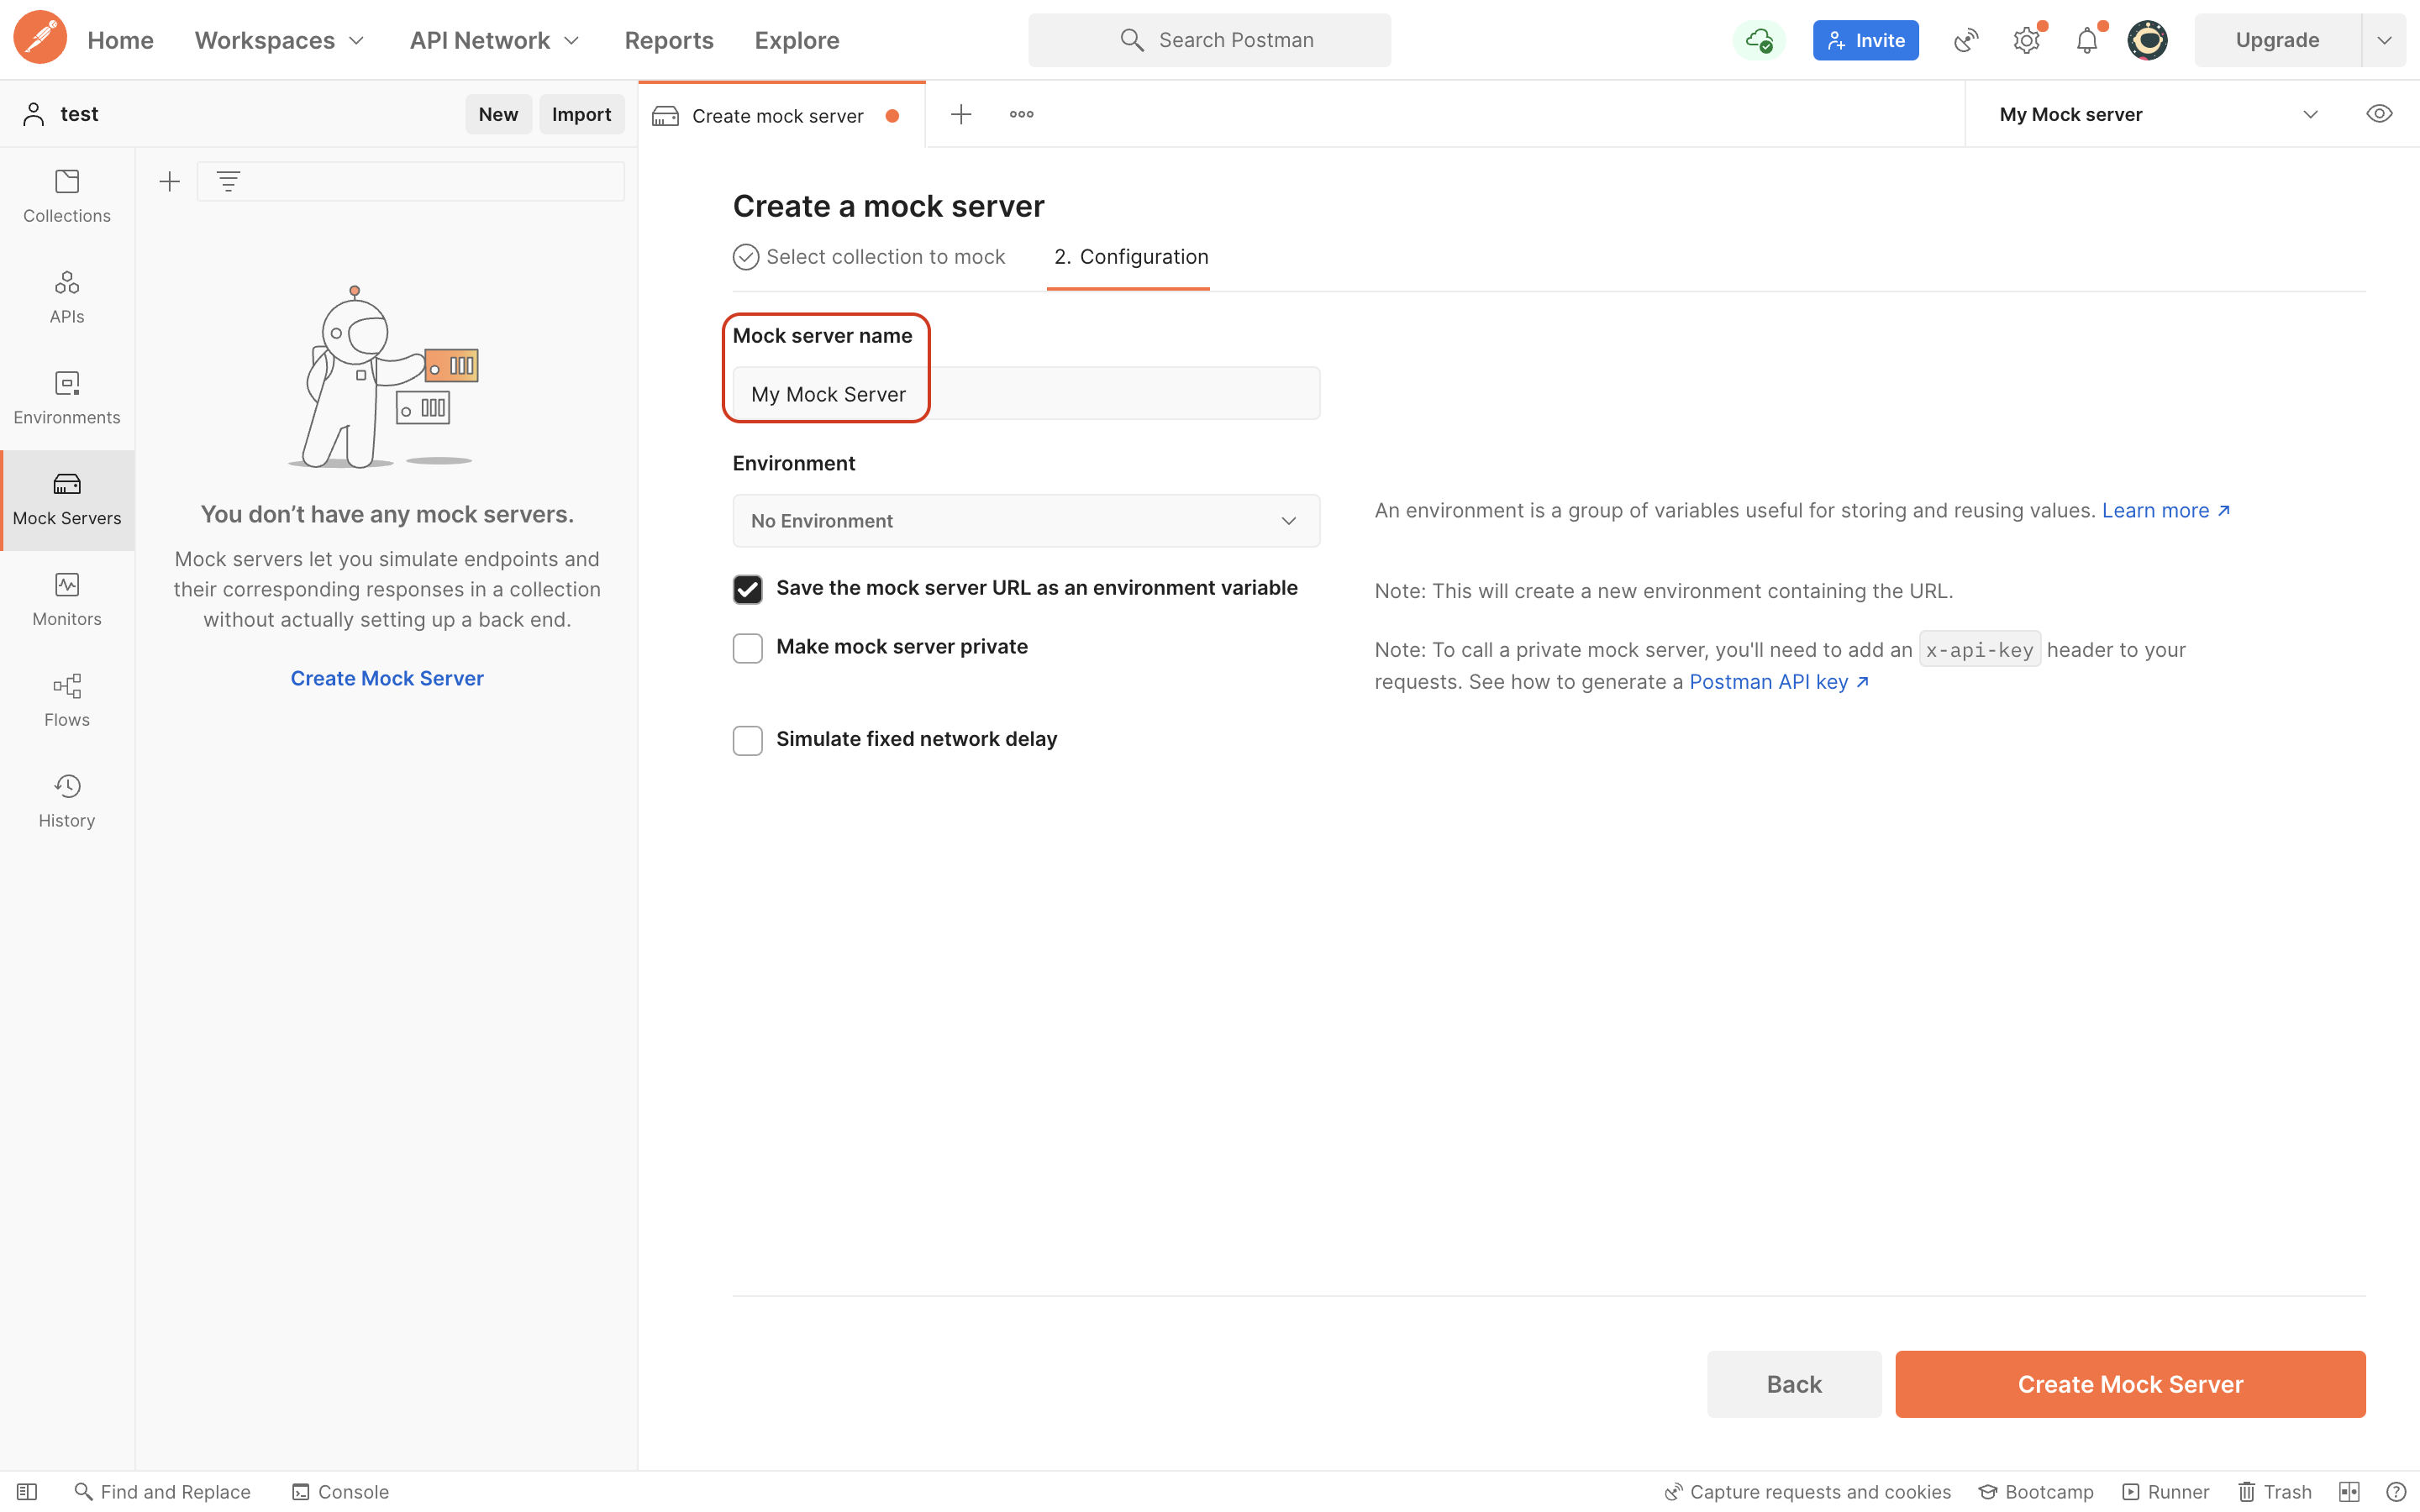The height and width of the screenshot is (1512, 2420).
Task: Open the Environments sidebar panel
Action: tap(67, 397)
